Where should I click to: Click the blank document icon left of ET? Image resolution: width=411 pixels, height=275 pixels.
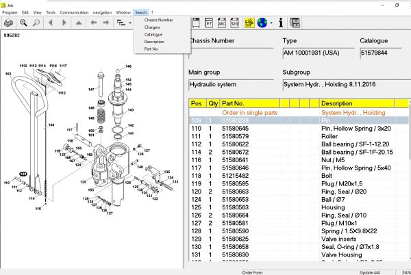tap(196, 23)
